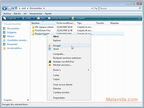Open the Edición menu
This screenshot has width=144, height=108.
tap(17, 14)
